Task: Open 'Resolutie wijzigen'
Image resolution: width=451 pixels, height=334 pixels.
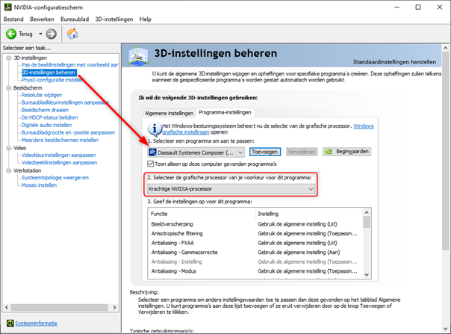Action: [x=42, y=95]
